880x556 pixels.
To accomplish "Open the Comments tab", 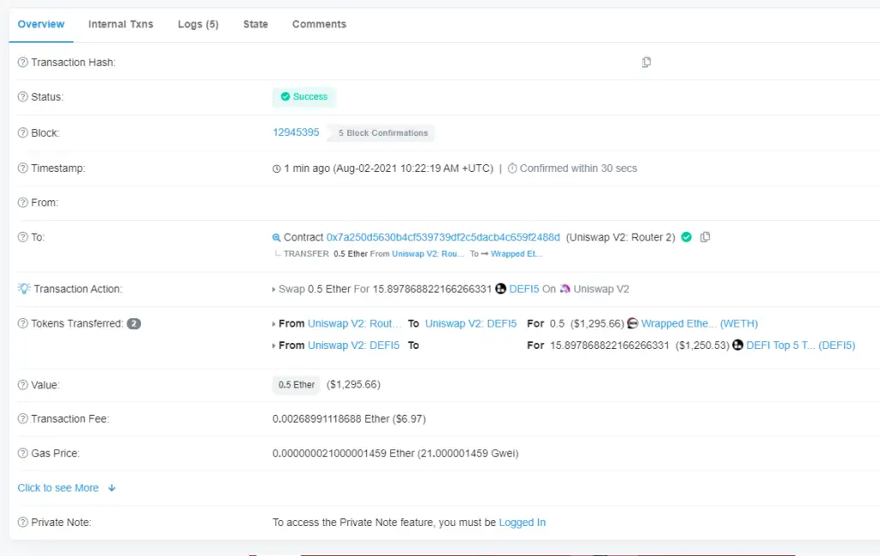I will click(320, 24).
